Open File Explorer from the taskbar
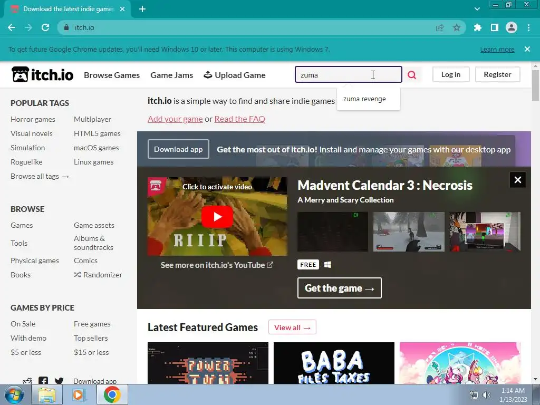Screen dimensions: 540x405 pos(47,394)
